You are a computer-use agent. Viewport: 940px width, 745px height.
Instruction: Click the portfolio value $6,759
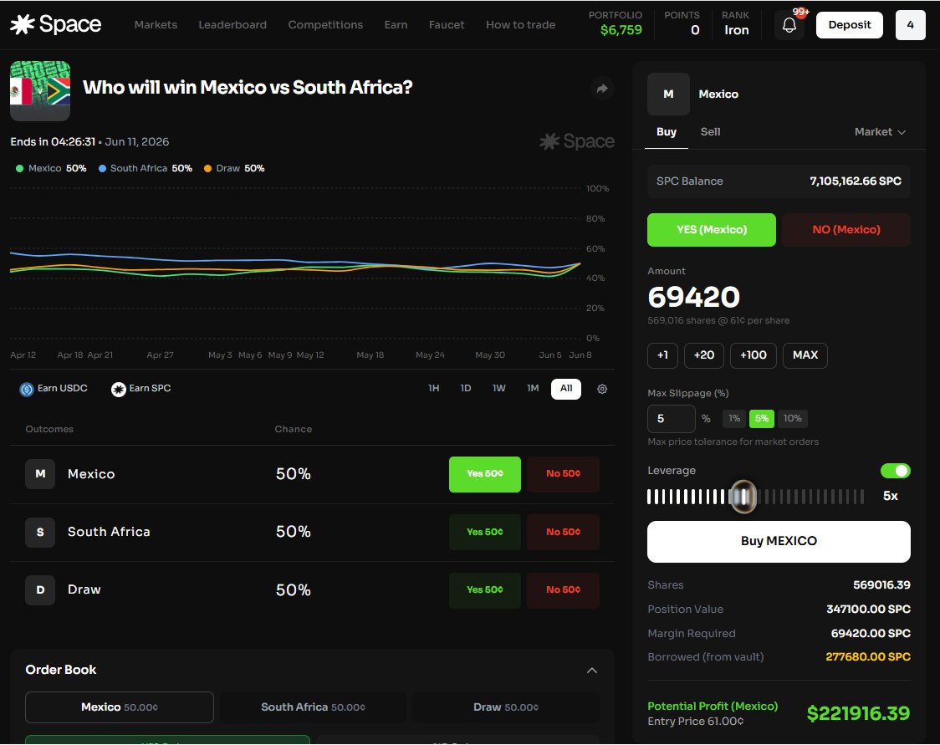click(621, 30)
